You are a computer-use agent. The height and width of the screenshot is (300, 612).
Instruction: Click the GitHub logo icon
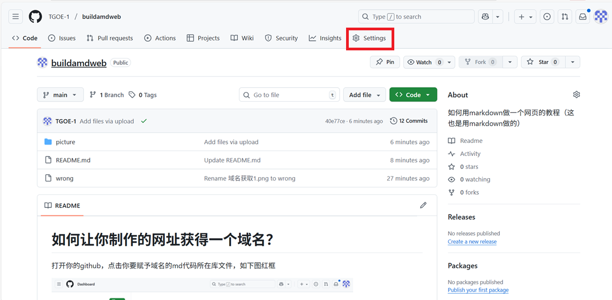click(35, 17)
